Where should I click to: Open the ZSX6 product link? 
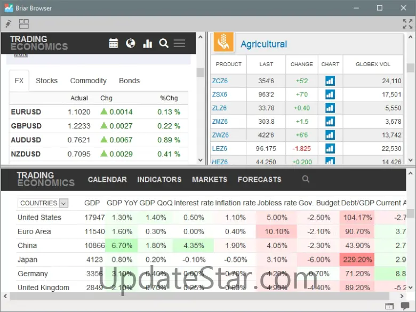219,94
